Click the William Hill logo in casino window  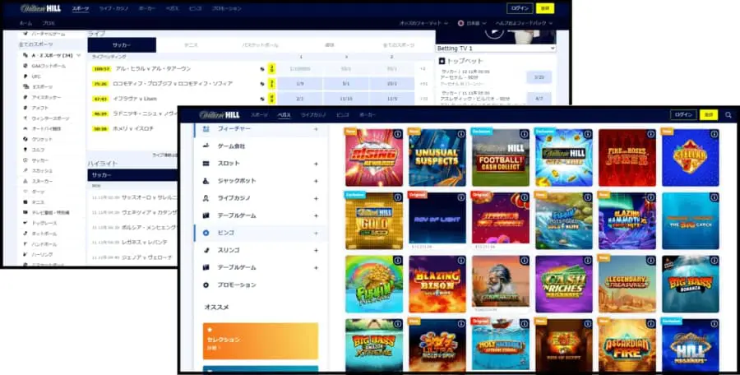(x=220, y=115)
